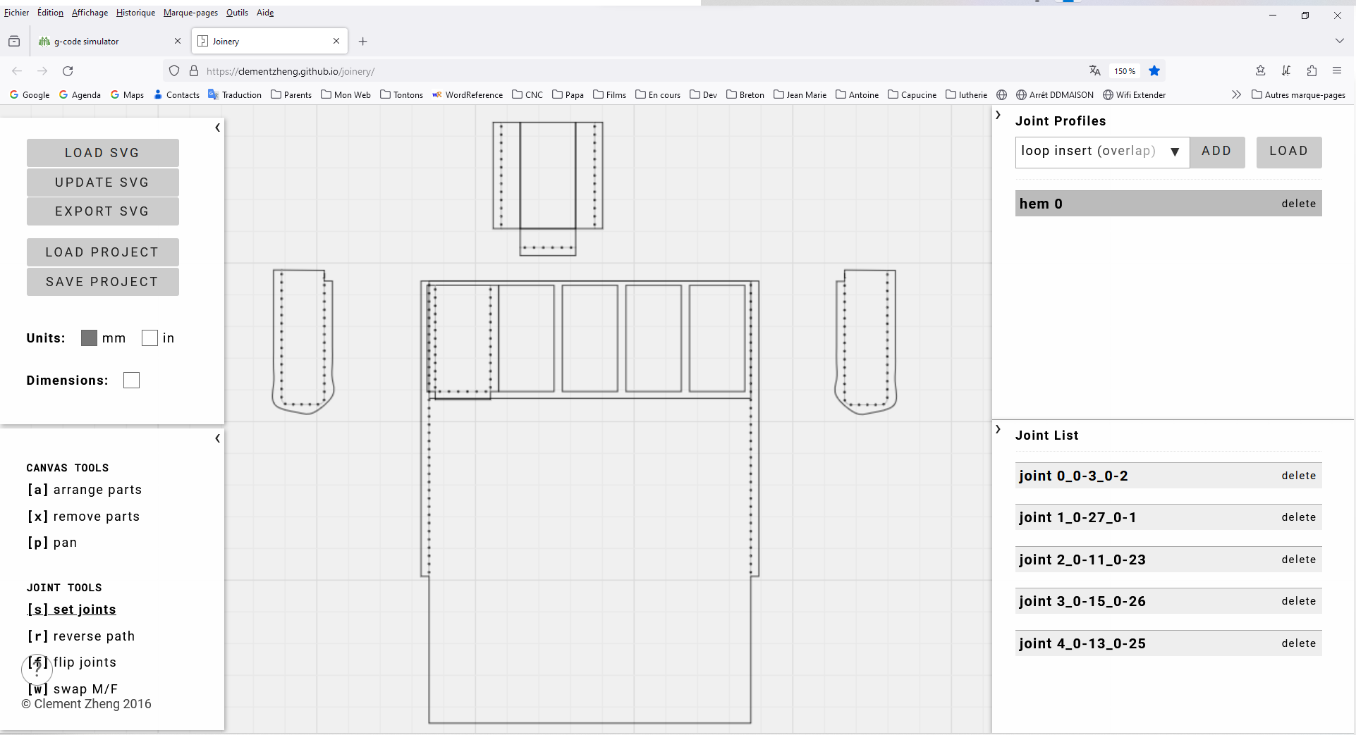
Task: Delete joint 2_0-11_0-23
Action: tap(1298, 560)
